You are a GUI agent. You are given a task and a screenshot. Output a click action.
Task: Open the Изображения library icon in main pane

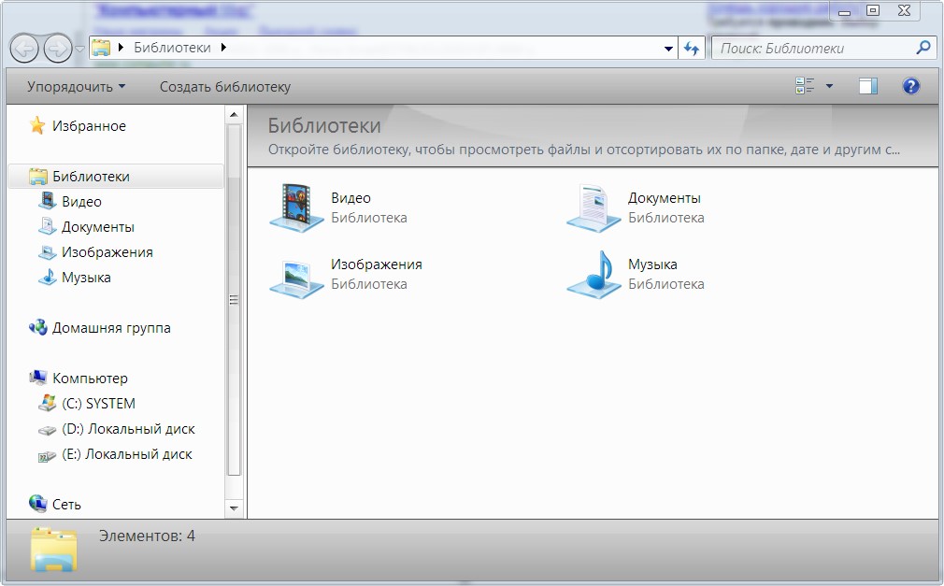point(297,274)
